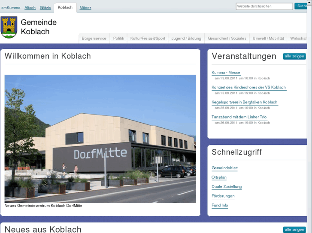Switch to the Altach municipality tab

(x=30, y=8)
